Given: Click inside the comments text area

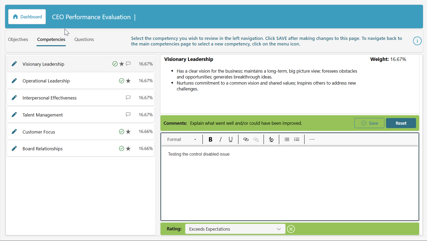Looking at the screenshot, I should [x=289, y=184].
